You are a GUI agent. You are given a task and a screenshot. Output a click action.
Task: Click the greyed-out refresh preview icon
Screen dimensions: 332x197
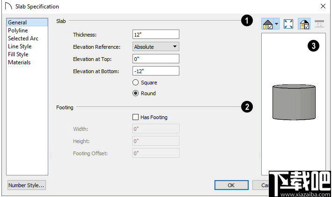point(319,24)
